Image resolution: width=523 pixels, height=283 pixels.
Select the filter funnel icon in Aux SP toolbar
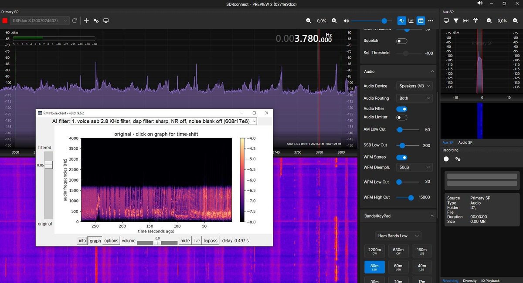pos(455,20)
